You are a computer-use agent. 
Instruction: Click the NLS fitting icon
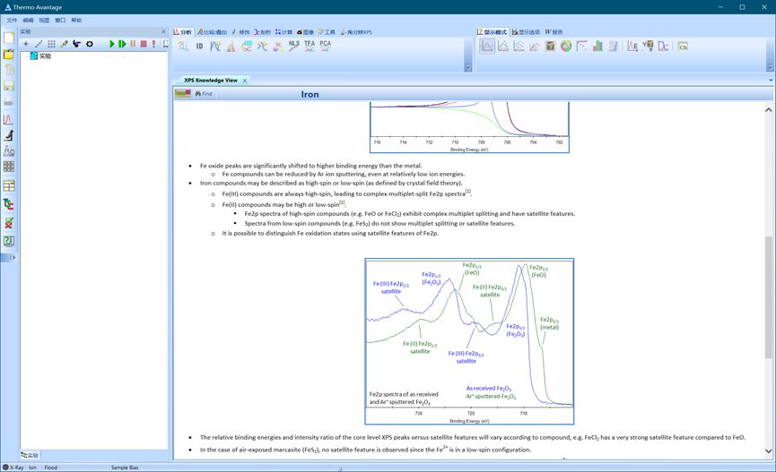click(x=294, y=45)
